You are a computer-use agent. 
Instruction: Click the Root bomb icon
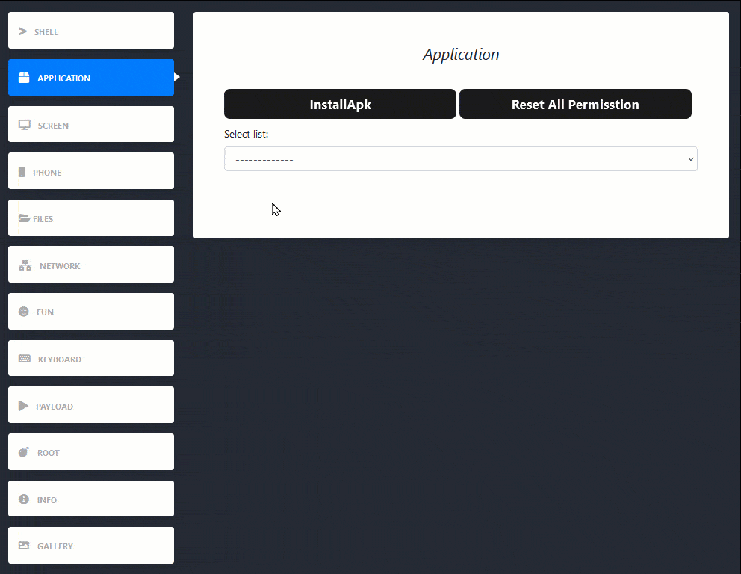pos(24,452)
